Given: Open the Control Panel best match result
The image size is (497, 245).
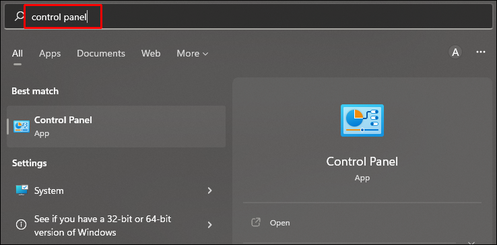Looking at the screenshot, I should (x=117, y=127).
